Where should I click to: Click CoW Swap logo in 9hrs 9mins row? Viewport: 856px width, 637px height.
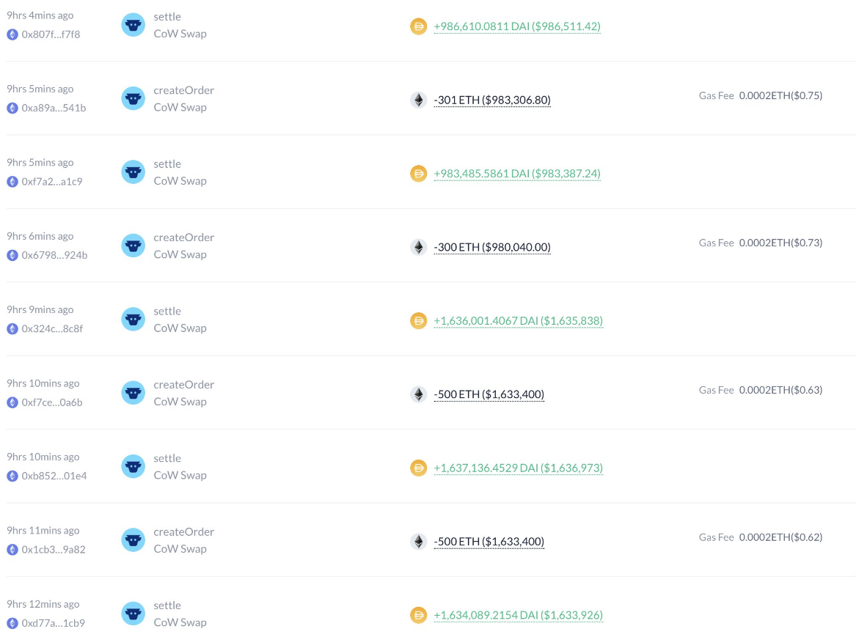pos(133,320)
